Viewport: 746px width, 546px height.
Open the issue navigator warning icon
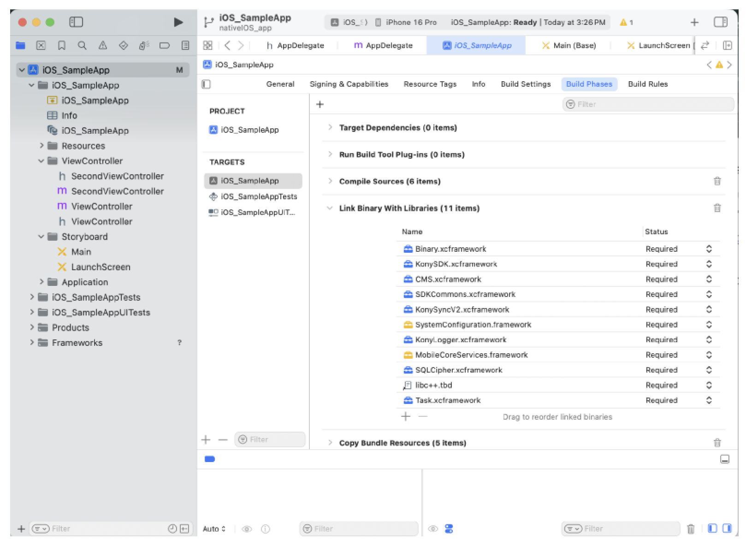103,45
